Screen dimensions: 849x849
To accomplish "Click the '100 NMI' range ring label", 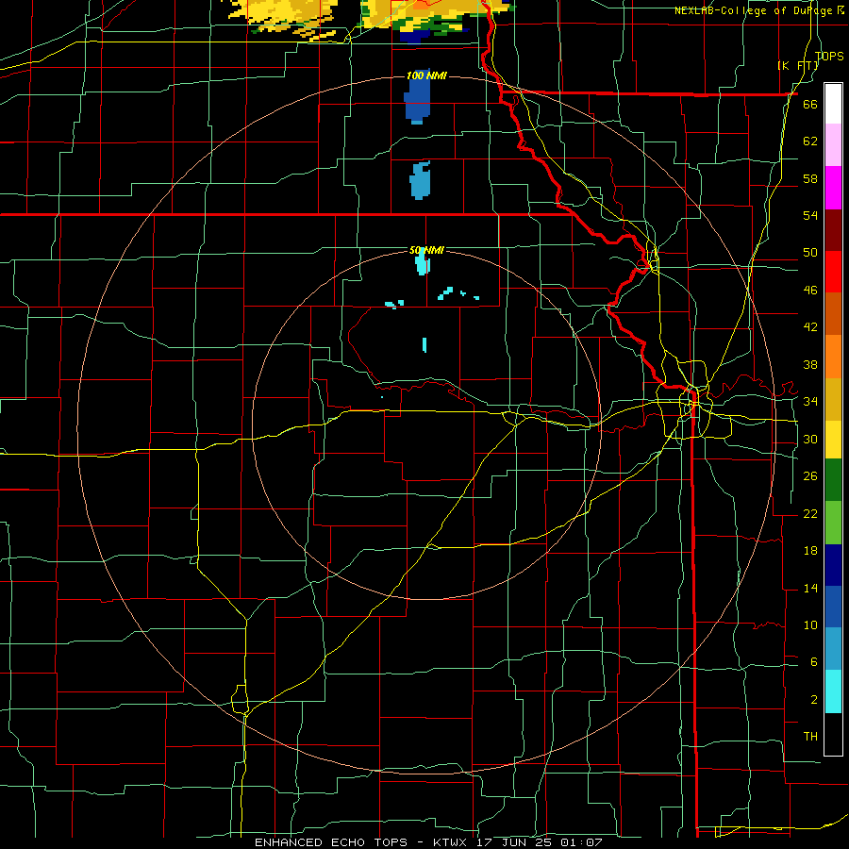I will pos(426,75).
